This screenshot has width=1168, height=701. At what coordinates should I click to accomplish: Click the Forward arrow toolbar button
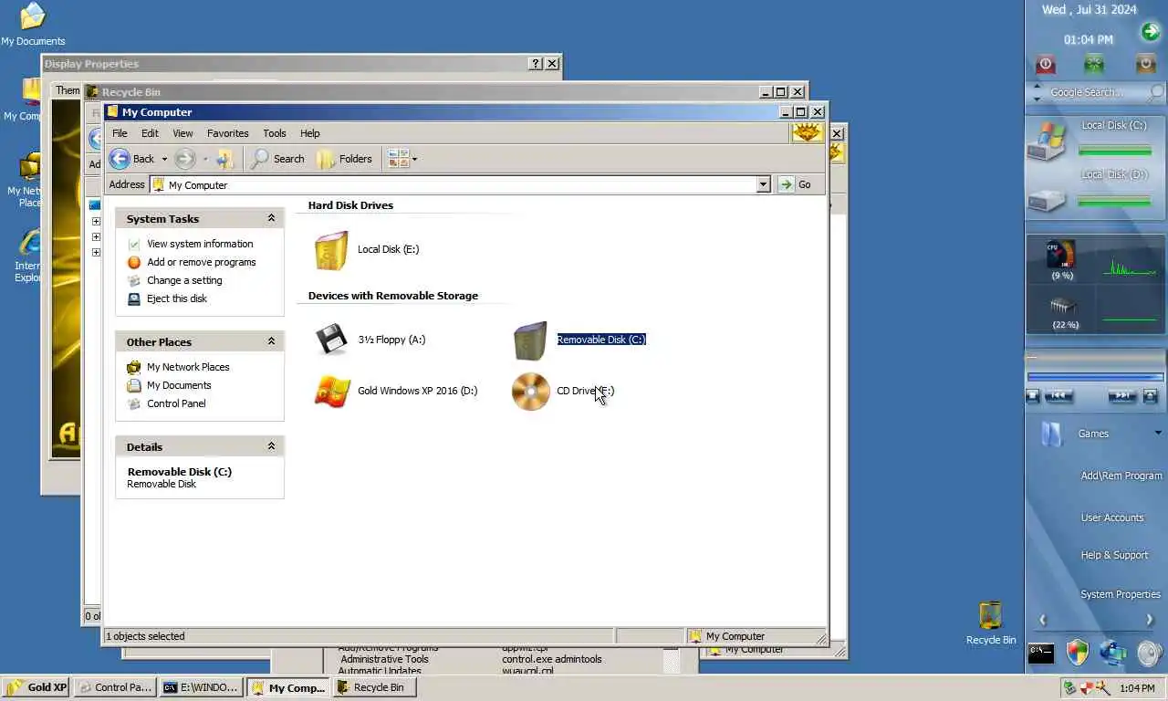pyautogui.click(x=184, y=159)
